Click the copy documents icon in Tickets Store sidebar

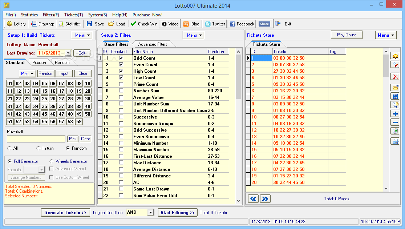(395, 105)
